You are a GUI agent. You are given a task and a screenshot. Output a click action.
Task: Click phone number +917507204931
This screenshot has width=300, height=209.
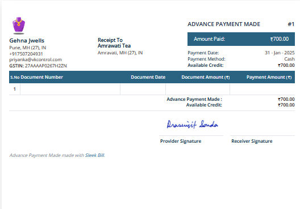26,54
